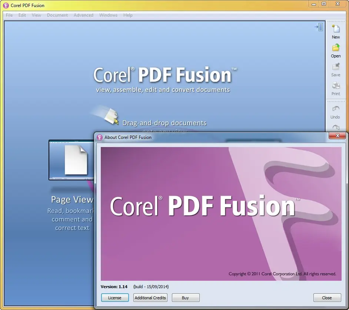Open the Windows menu
The image size is (349, 310).
click(x=108, y=15)
